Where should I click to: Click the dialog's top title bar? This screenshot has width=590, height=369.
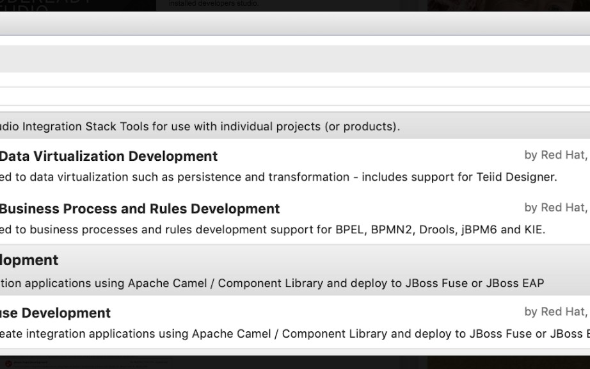[x=294, y=23]
